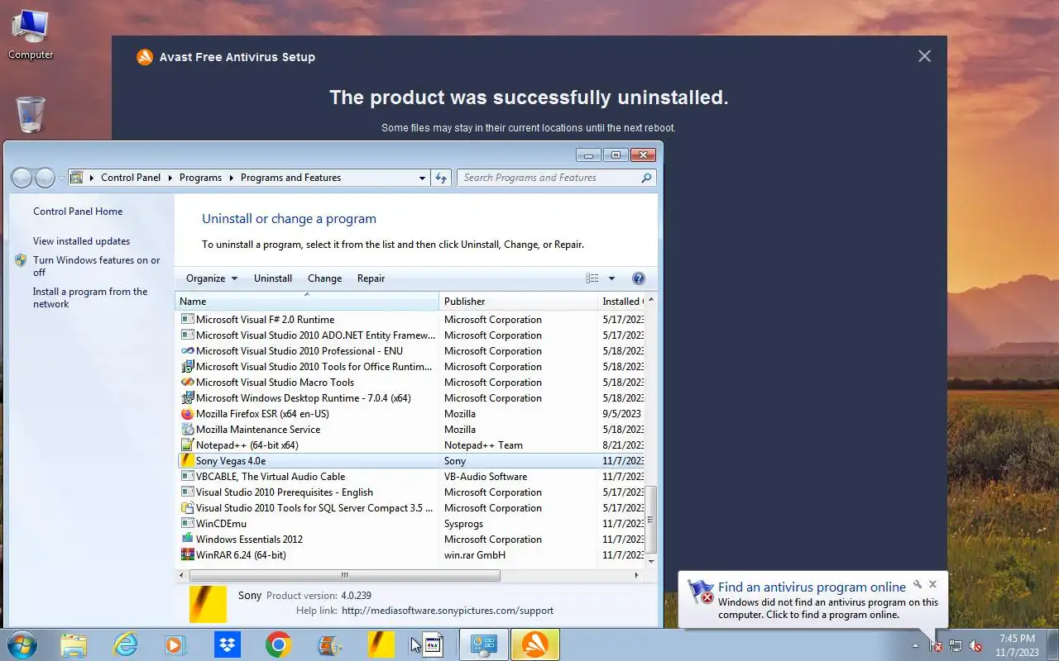Open the Sony Vegas taskbar icon
The width and height of the screenshot is (1059, 661).
coord(381,644)
